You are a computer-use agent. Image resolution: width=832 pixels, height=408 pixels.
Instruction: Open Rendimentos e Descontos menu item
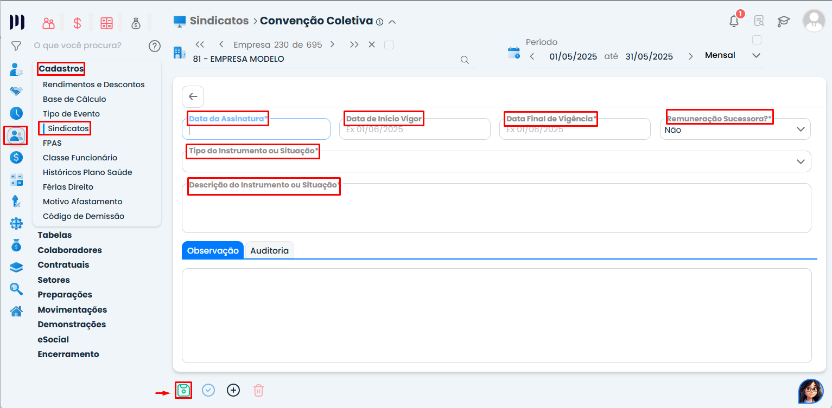[94, 85]
